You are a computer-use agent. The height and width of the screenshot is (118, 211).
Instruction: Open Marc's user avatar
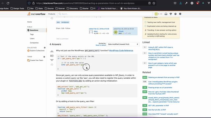[91, 32]
